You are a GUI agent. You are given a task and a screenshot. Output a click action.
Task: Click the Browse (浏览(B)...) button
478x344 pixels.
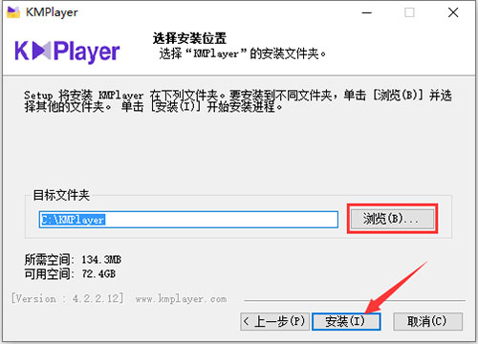pos(392,219)
